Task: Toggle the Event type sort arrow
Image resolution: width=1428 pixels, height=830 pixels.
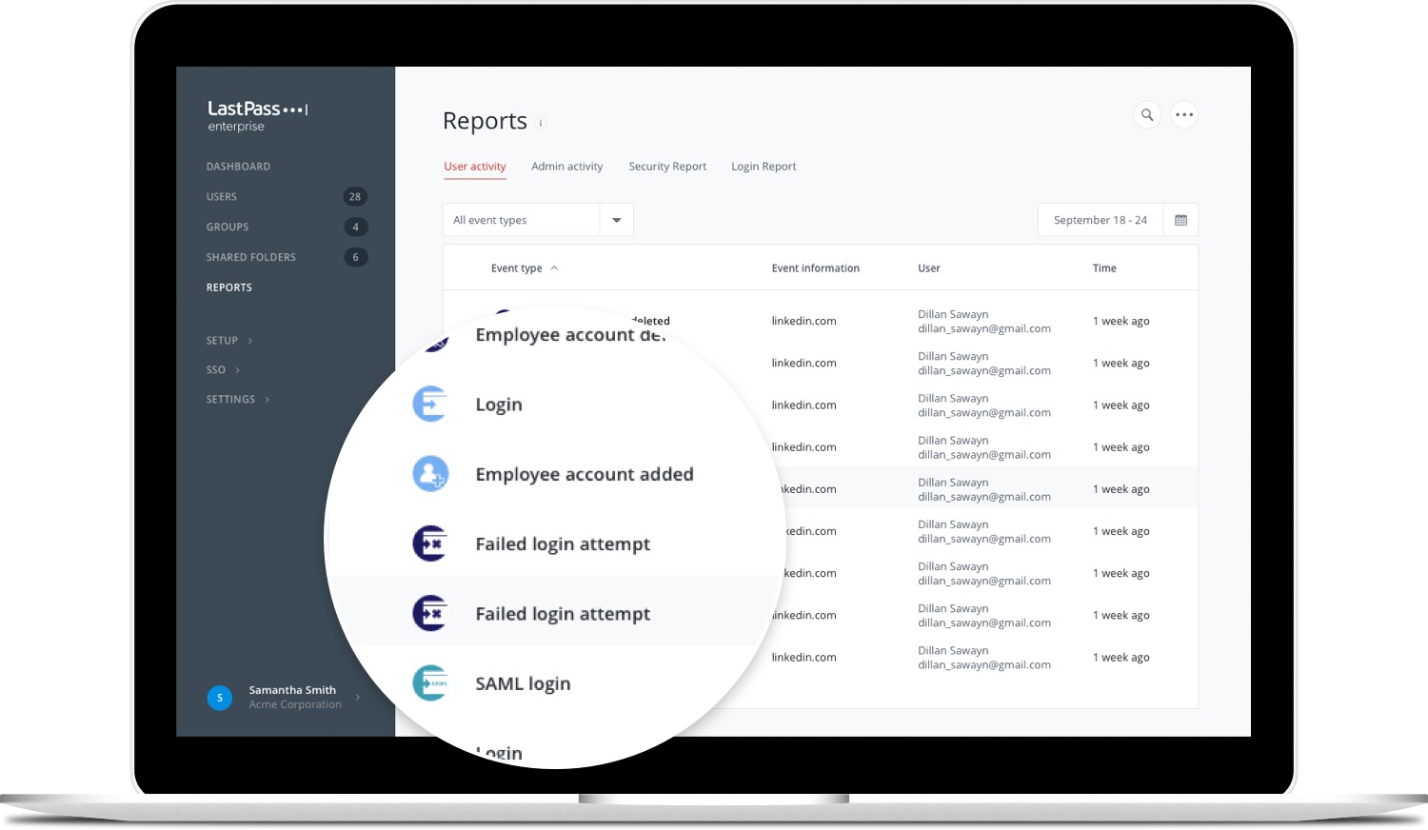Action: [x=553, y=267]
